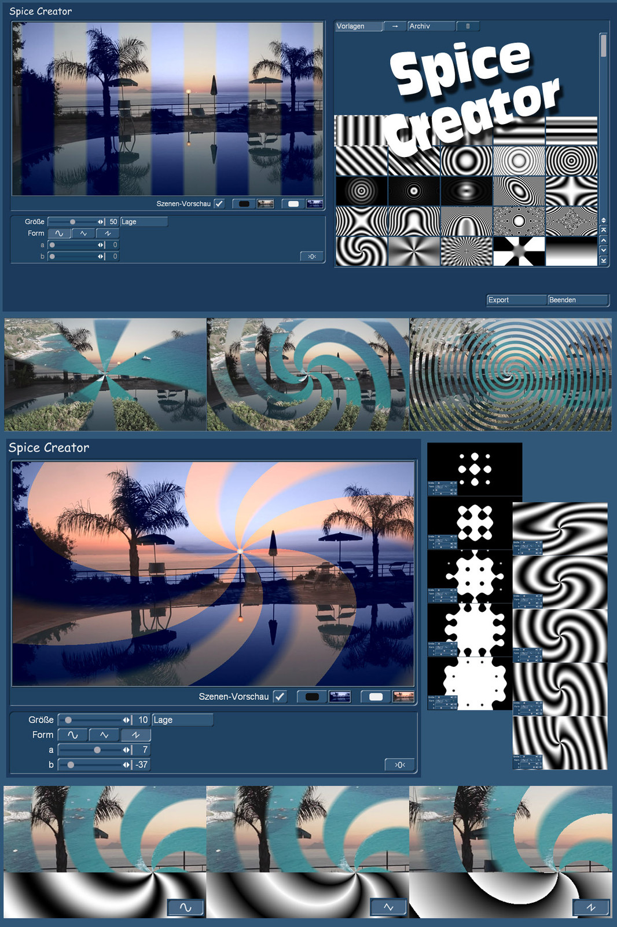Select the X-shaped wavy stripes template
This screenshot has width=617, height=927.
click(x=361, y=221)
